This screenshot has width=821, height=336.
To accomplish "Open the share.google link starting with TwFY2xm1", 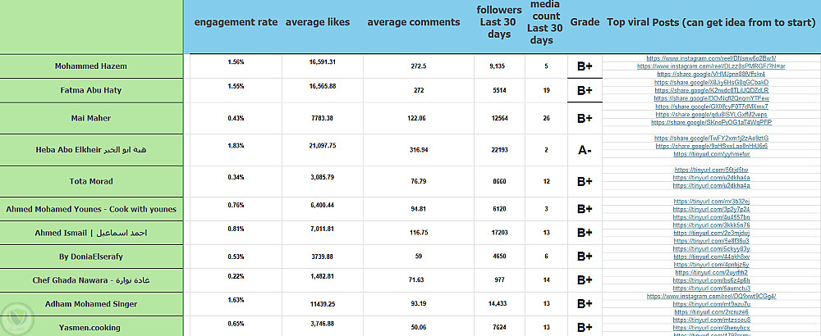I will click(711, 138).
